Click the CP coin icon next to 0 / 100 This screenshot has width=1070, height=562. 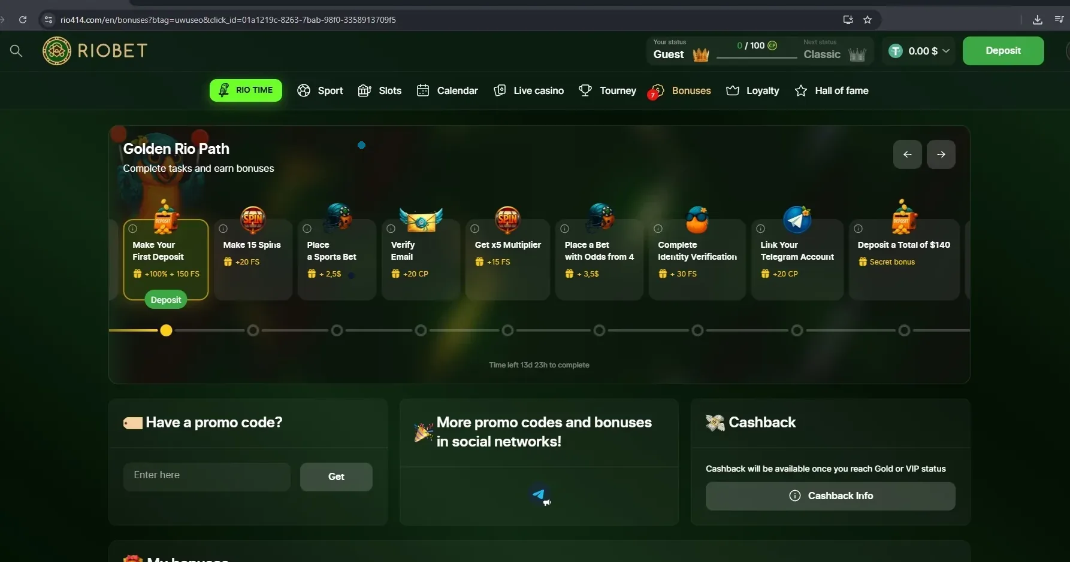pyautogui.click(x=772, y=45)
